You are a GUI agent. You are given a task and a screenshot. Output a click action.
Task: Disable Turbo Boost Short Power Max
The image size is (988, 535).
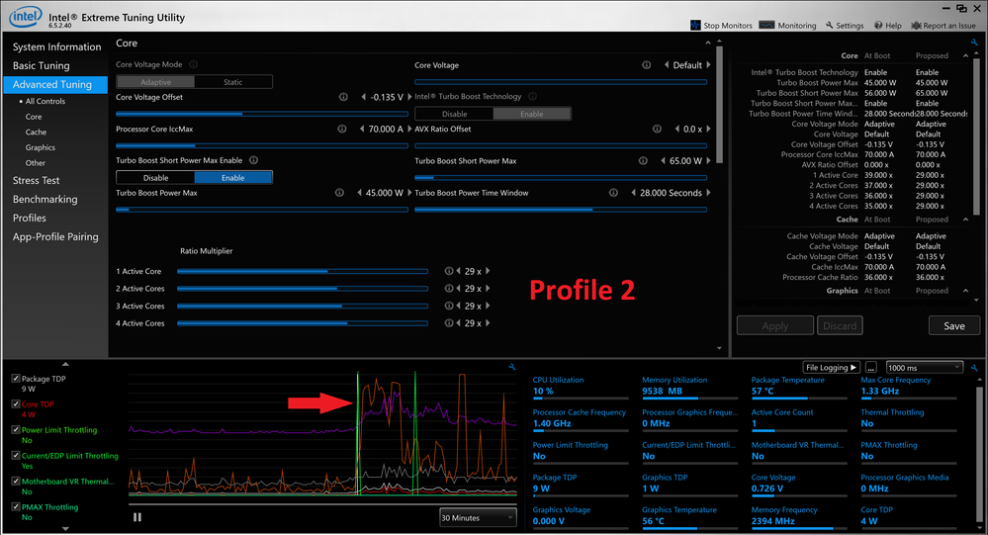[x=155, y=178]
